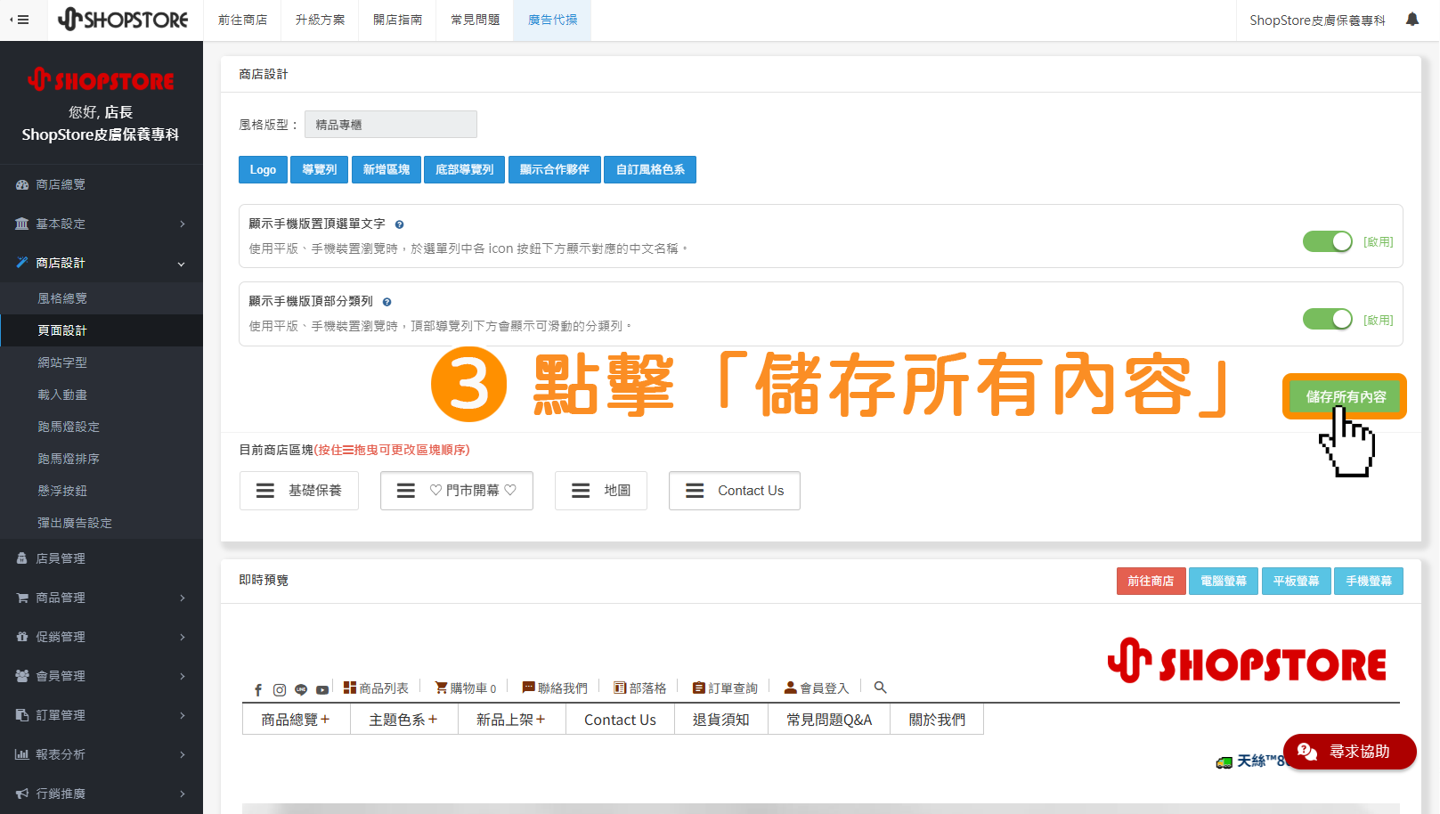Switch preview to 電腦螢幕
This screenshot has height=814, width=1440.
(x=1224, y=581)
